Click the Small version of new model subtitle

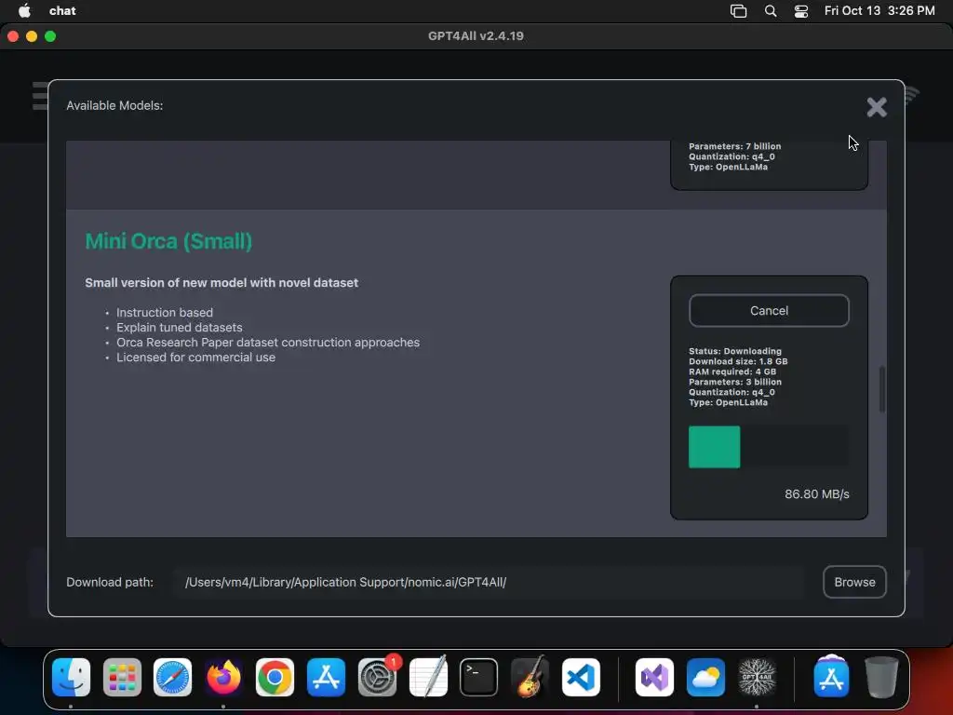(x=221, y=283)
